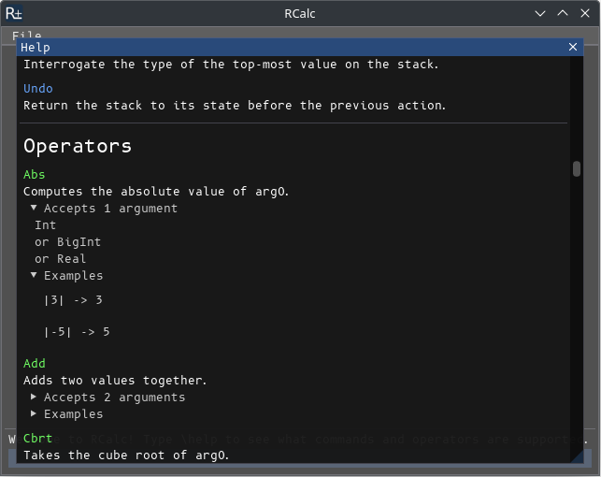Minimize the RCalc window

540,13
